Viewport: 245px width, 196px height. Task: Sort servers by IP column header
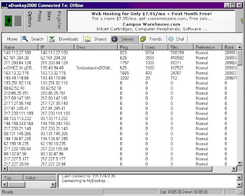[x=56, y=47]
